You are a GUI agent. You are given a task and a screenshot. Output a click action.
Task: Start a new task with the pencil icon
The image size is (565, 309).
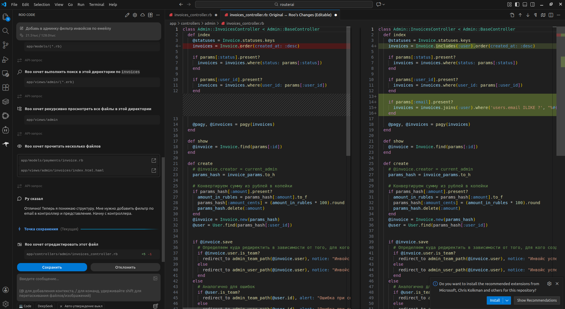(128, 15)
